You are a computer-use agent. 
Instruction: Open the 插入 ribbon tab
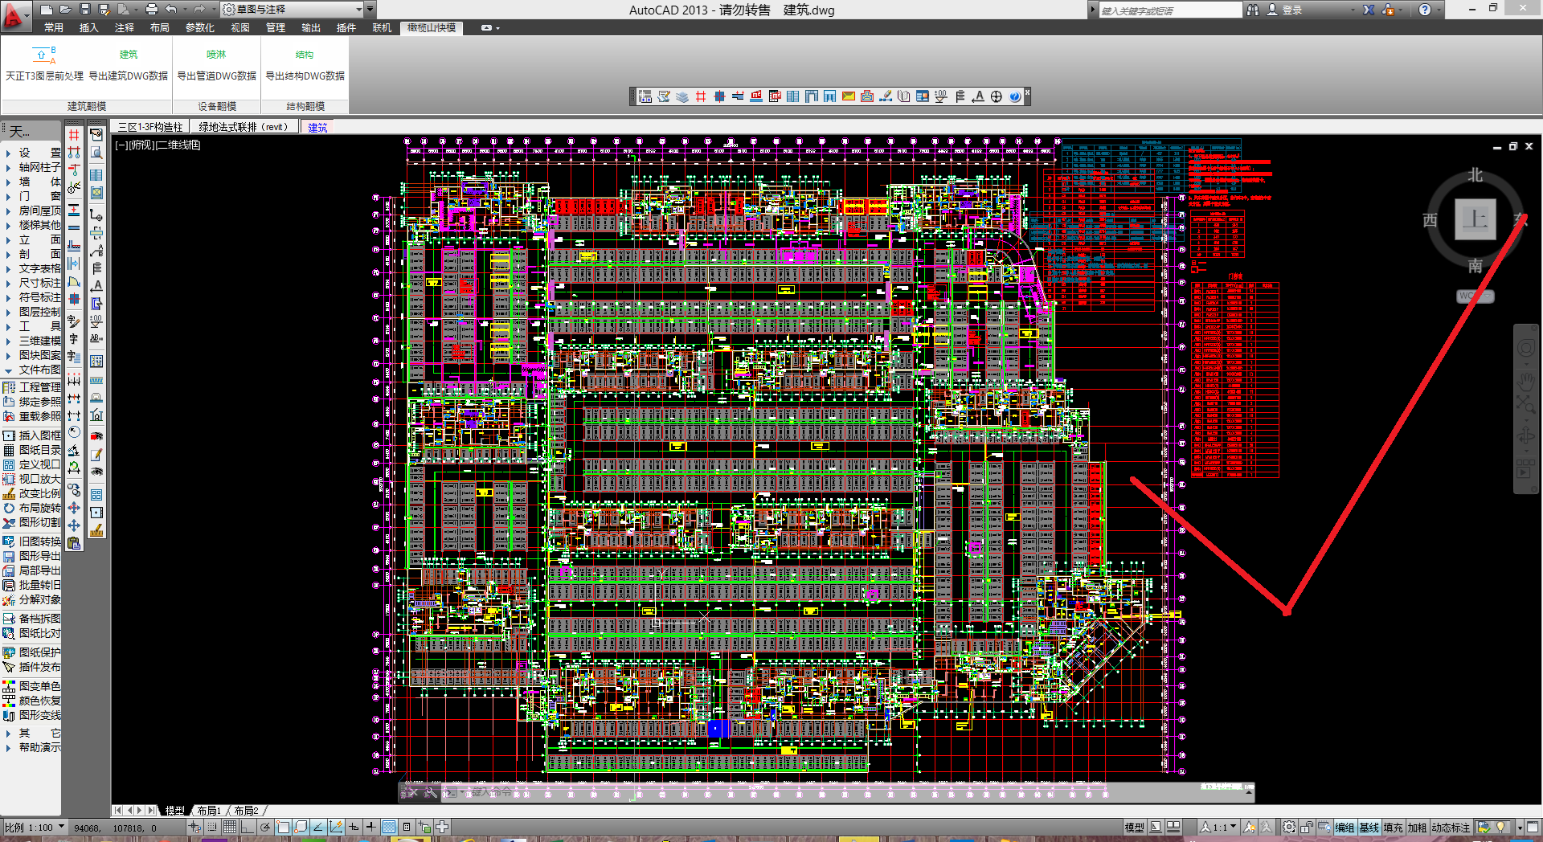(88, 27)
